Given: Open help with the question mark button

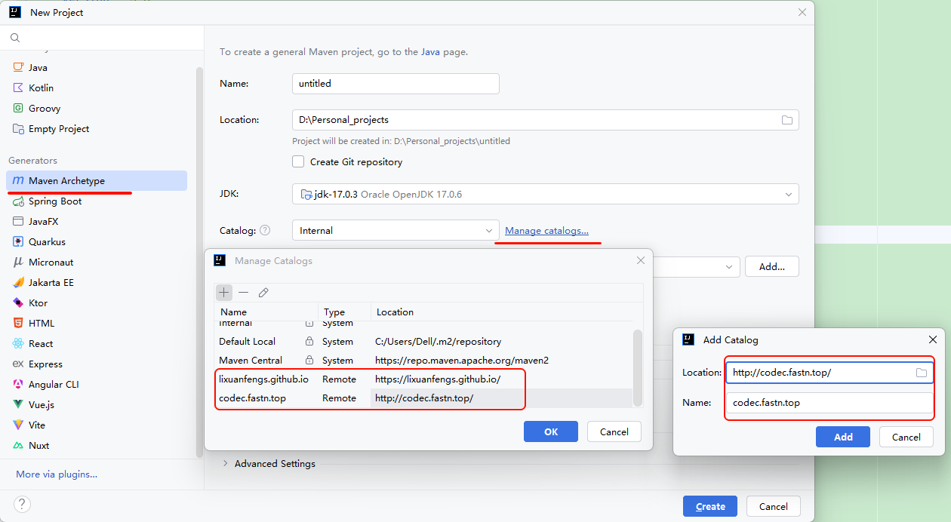Looking at the screenshot, I should pyautogui.click(x=22, y=504).
